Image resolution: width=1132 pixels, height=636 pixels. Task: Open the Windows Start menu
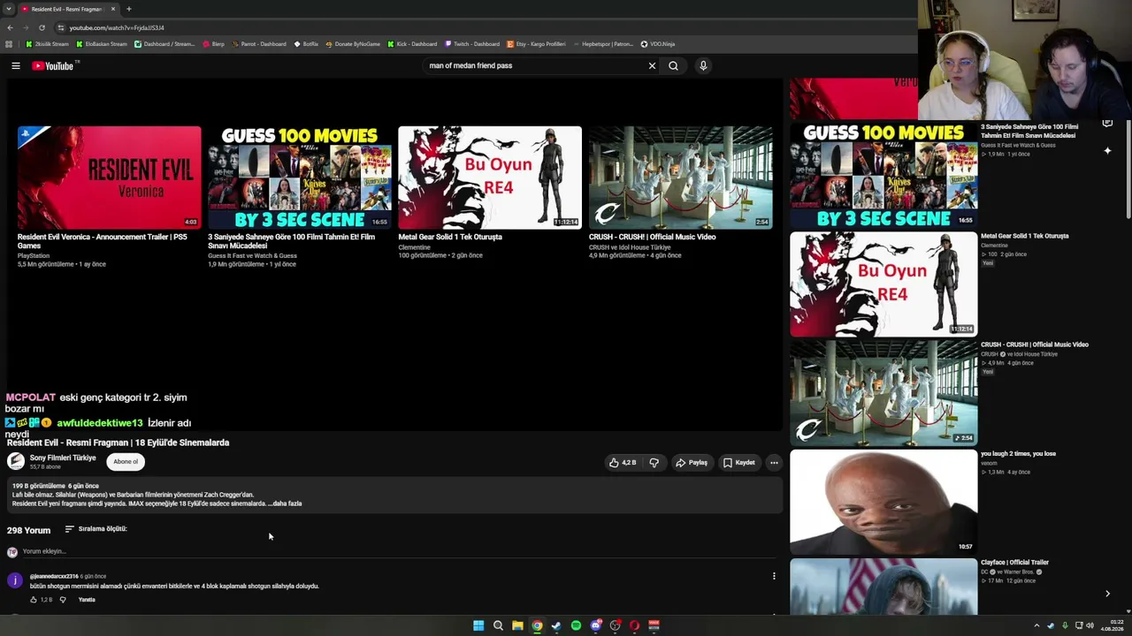[x=478, y=625]
